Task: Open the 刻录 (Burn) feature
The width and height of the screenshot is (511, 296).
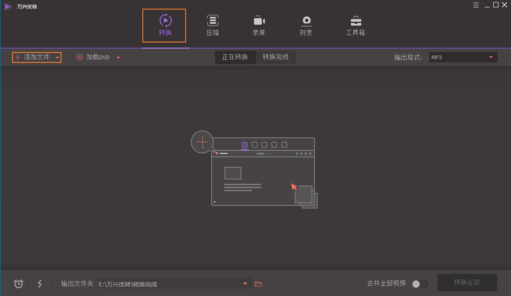Action: [306, 25]
